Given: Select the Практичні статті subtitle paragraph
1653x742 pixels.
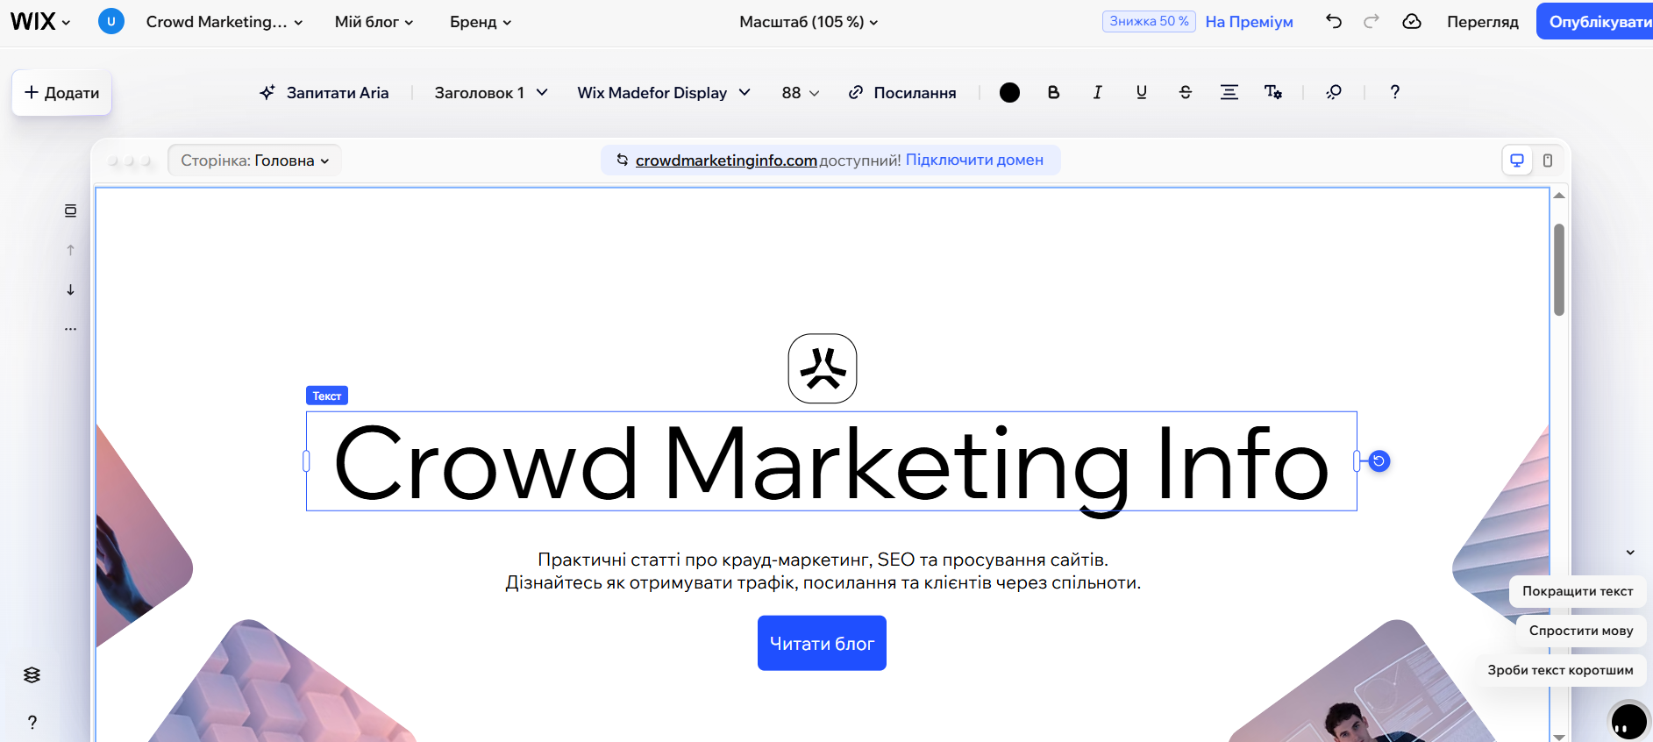Looking at the screenshot, I should pos(823,571).
